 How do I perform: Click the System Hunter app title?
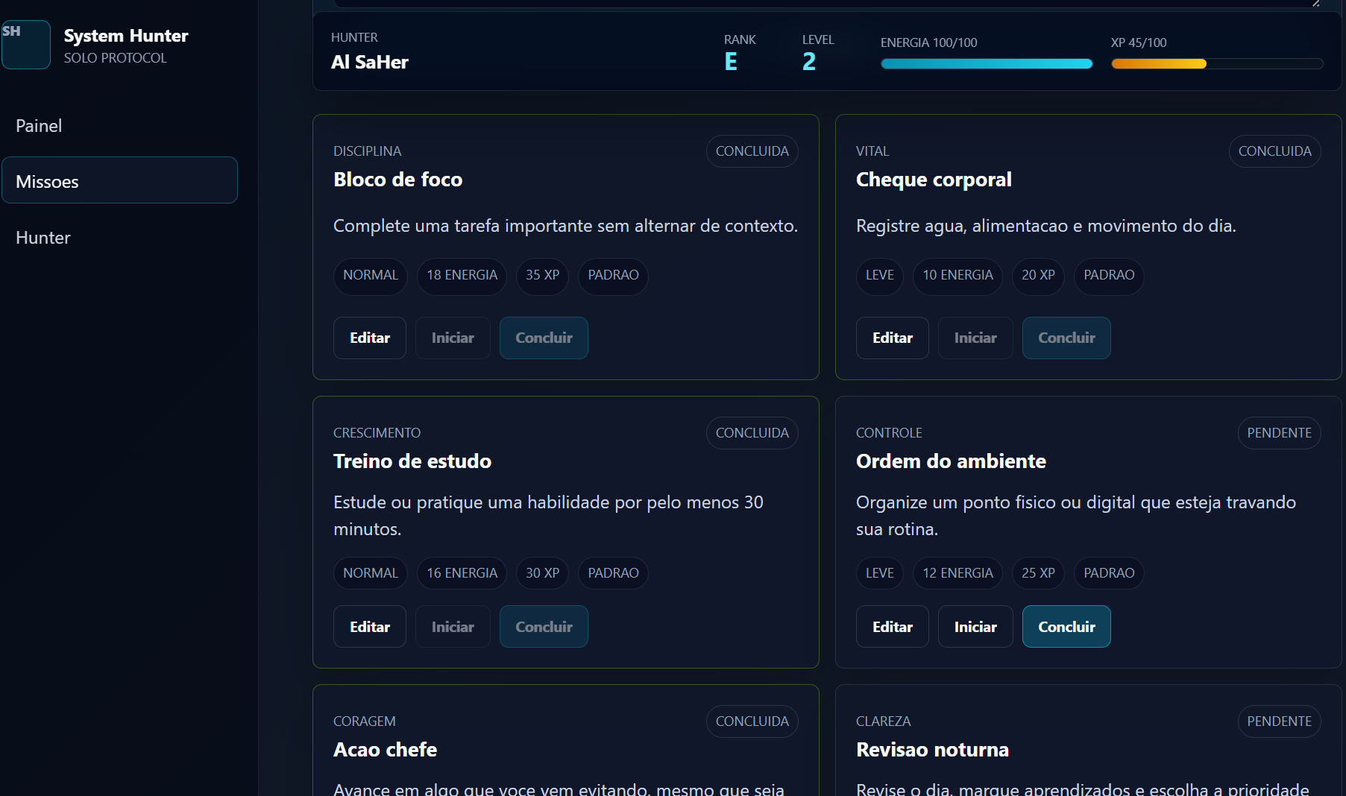pyautogui.click(x=126, y=36)
